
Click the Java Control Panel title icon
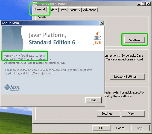tap(35, 4)
